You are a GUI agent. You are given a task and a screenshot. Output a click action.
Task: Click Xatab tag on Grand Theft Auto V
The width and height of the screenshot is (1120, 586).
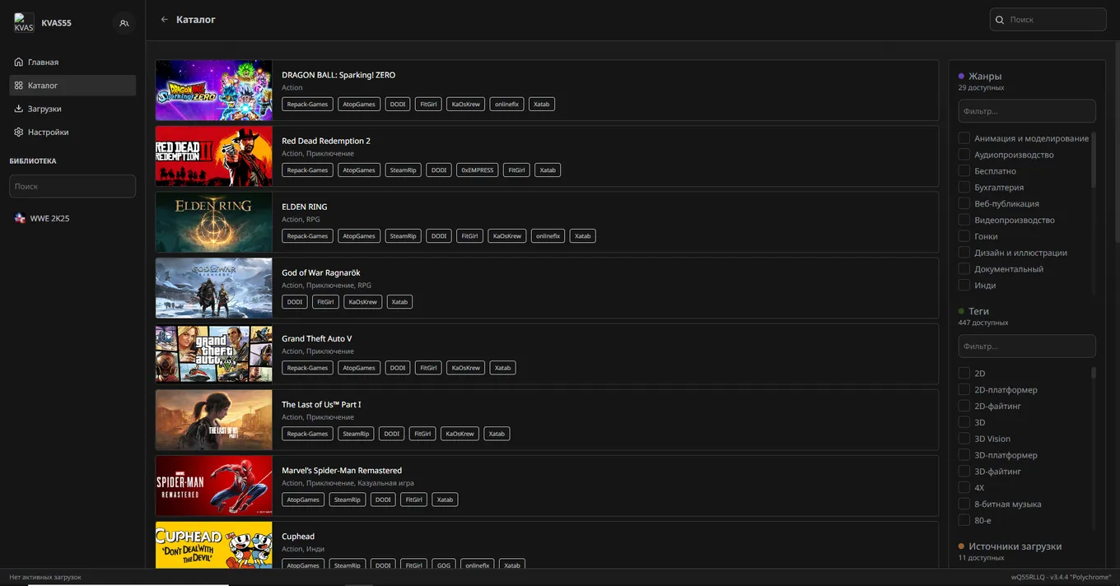pyautogui.click(x=503, y=368)
